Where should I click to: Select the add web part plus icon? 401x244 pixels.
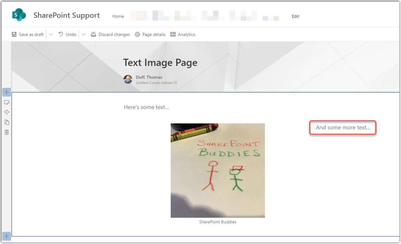point(6,92)
